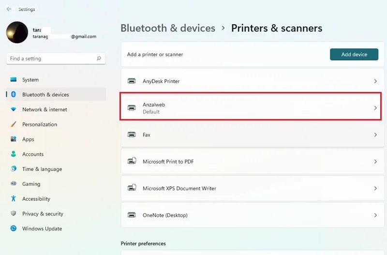Click the user profile picture

pyautogui.click(x=17, y=32)
